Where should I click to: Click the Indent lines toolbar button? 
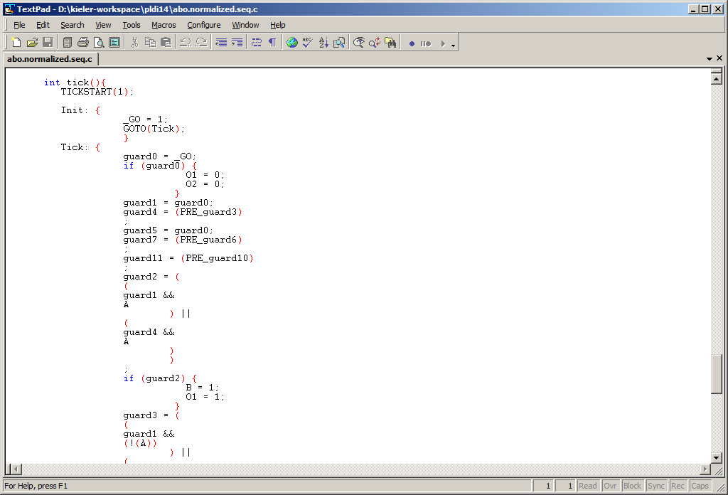tap(237, 43)
